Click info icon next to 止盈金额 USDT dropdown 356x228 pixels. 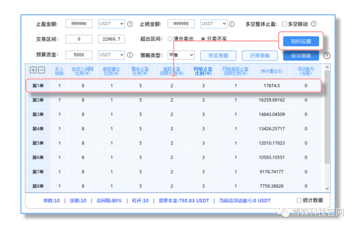(x=130, y=24)
